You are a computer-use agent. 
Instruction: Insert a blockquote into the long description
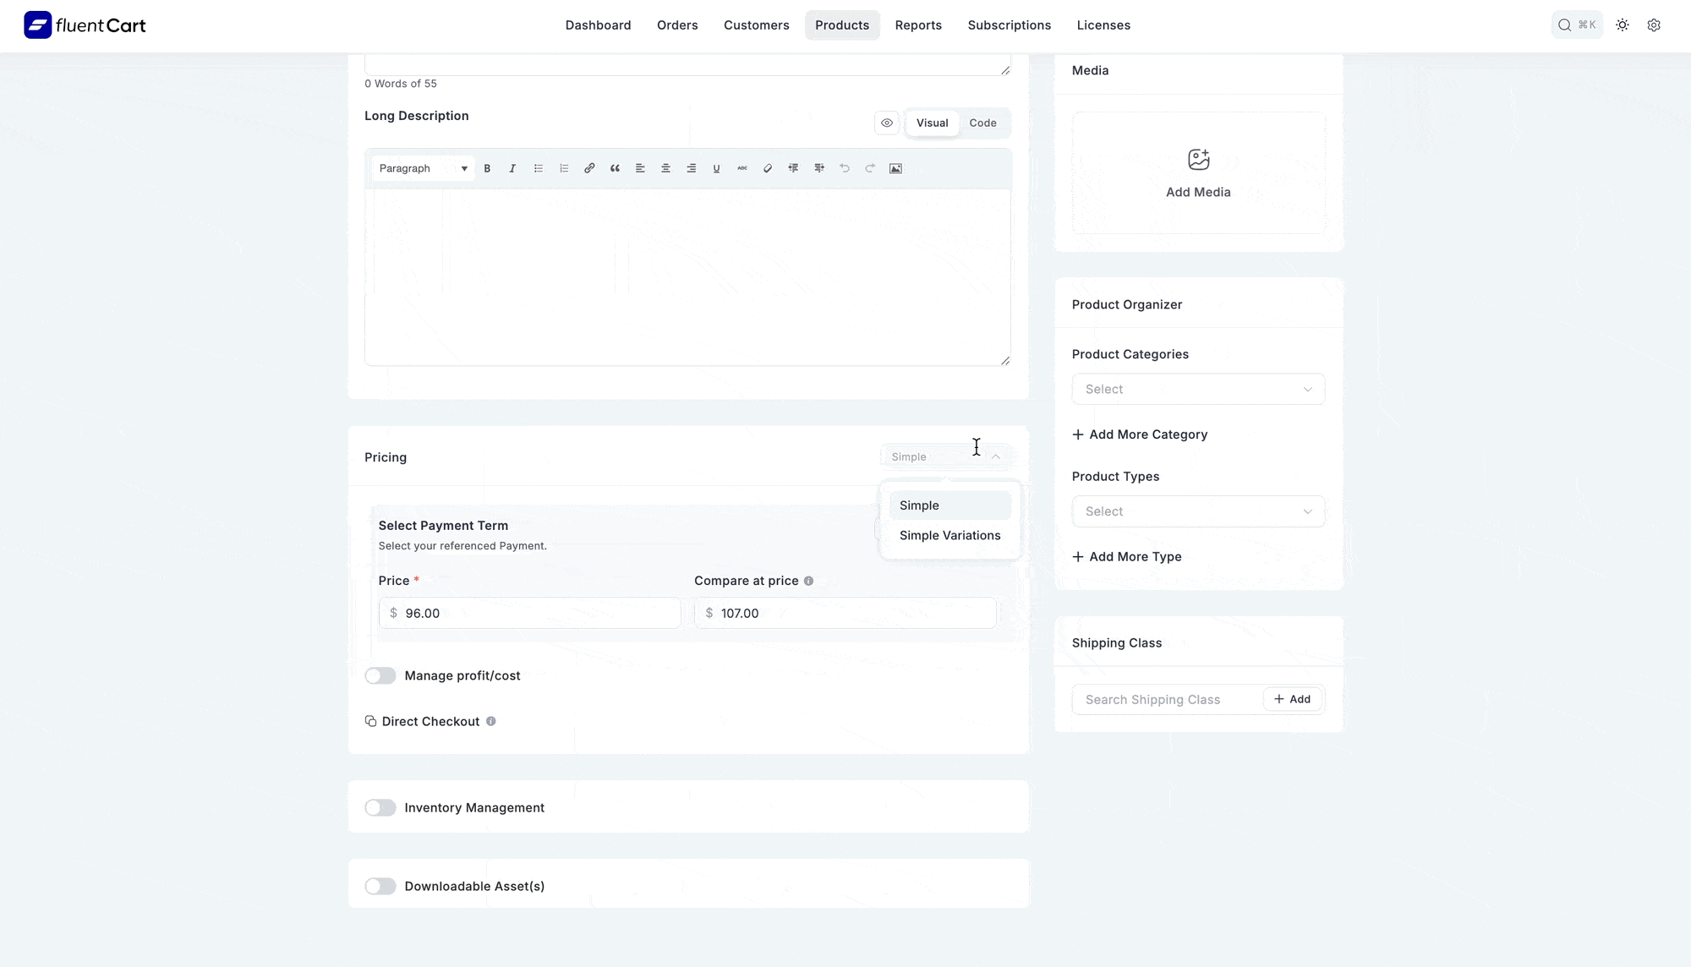615,168
